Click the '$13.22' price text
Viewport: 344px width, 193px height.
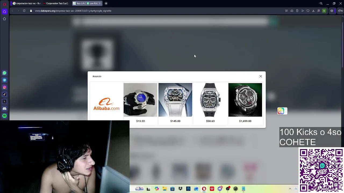(x=140, y=121)
